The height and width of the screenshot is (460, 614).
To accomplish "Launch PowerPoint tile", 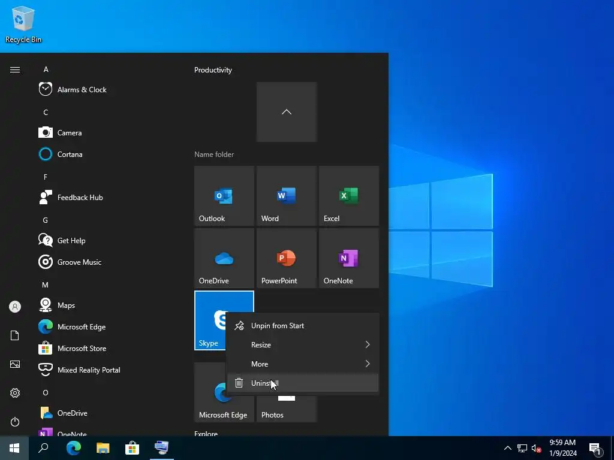I will [287, 258].
